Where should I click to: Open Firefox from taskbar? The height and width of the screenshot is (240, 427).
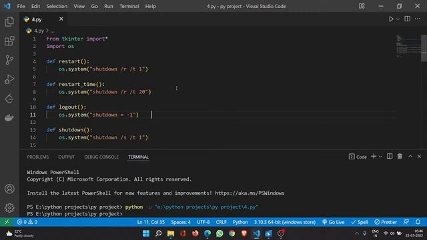coord(195,233)
